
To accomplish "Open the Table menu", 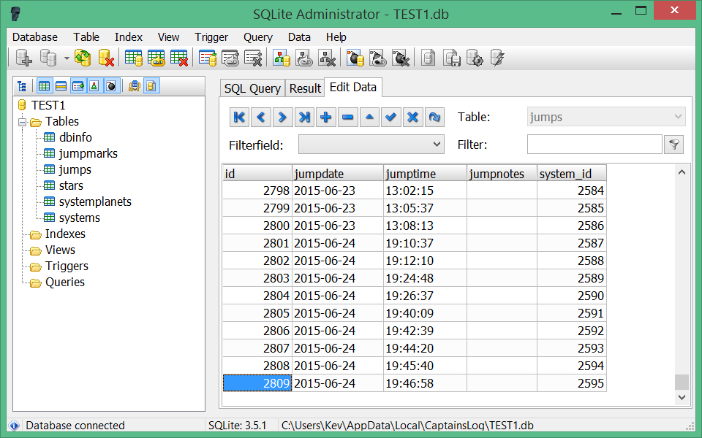I will 86,37.
